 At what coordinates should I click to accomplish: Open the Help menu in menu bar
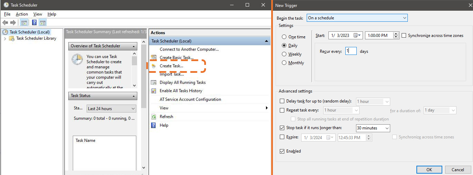[x=52, y=14]
